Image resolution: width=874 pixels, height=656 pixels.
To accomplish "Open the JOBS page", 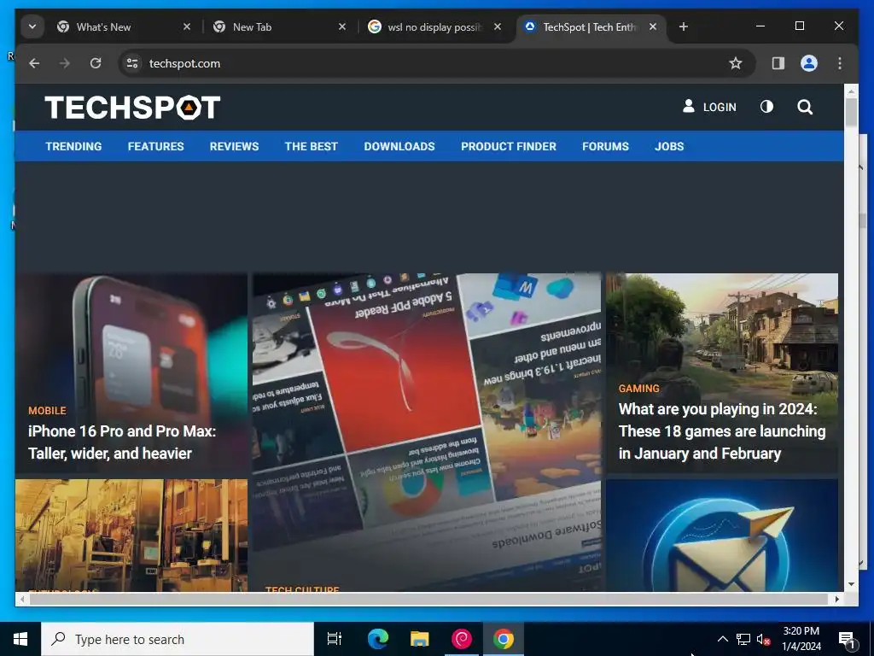I will 669,146.
